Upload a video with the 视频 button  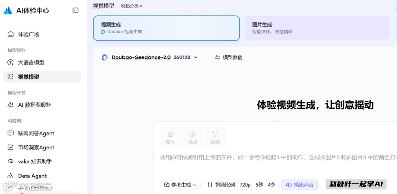193,138
